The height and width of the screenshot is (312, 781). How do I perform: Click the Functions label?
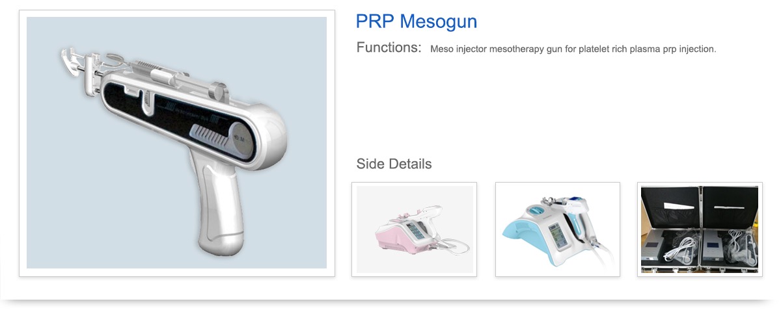point(389,48)
